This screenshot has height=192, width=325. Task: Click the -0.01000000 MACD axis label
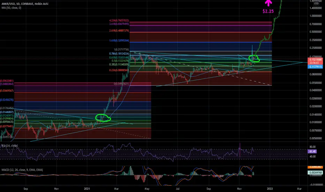315,185
